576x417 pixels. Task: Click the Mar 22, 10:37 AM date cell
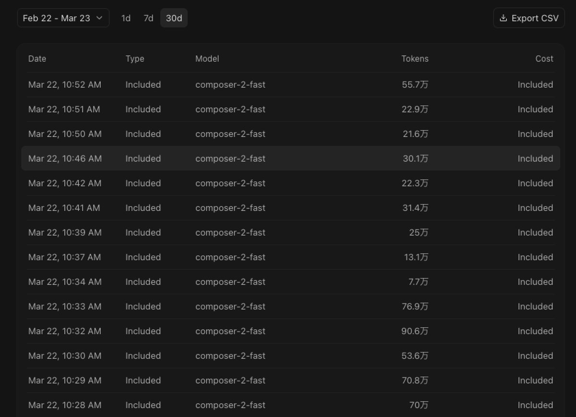[x=64, y=257]
